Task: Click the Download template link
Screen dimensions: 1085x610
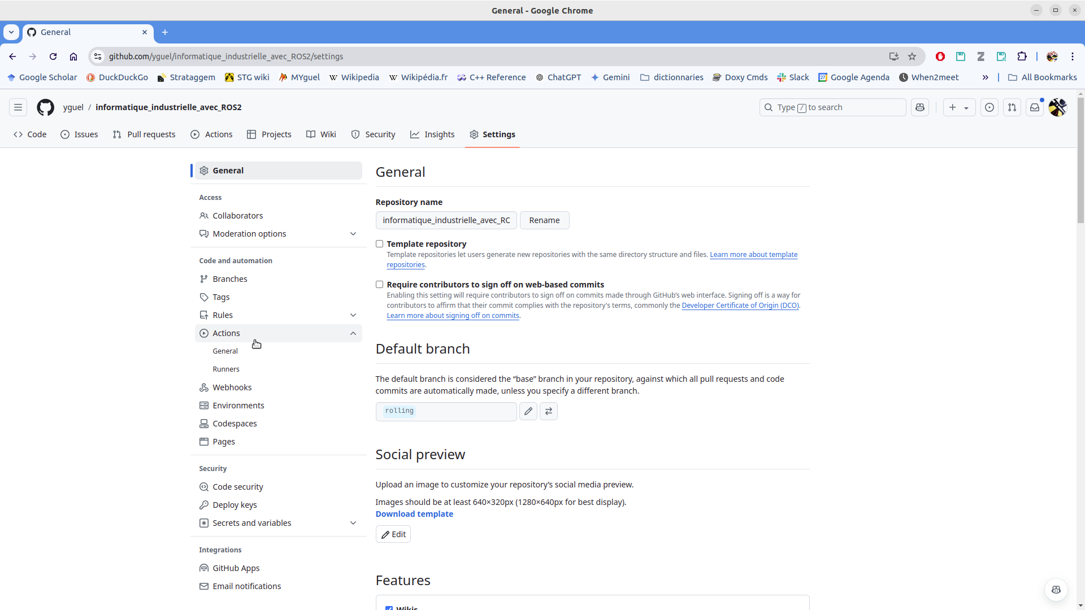Action: pos(414,514)
